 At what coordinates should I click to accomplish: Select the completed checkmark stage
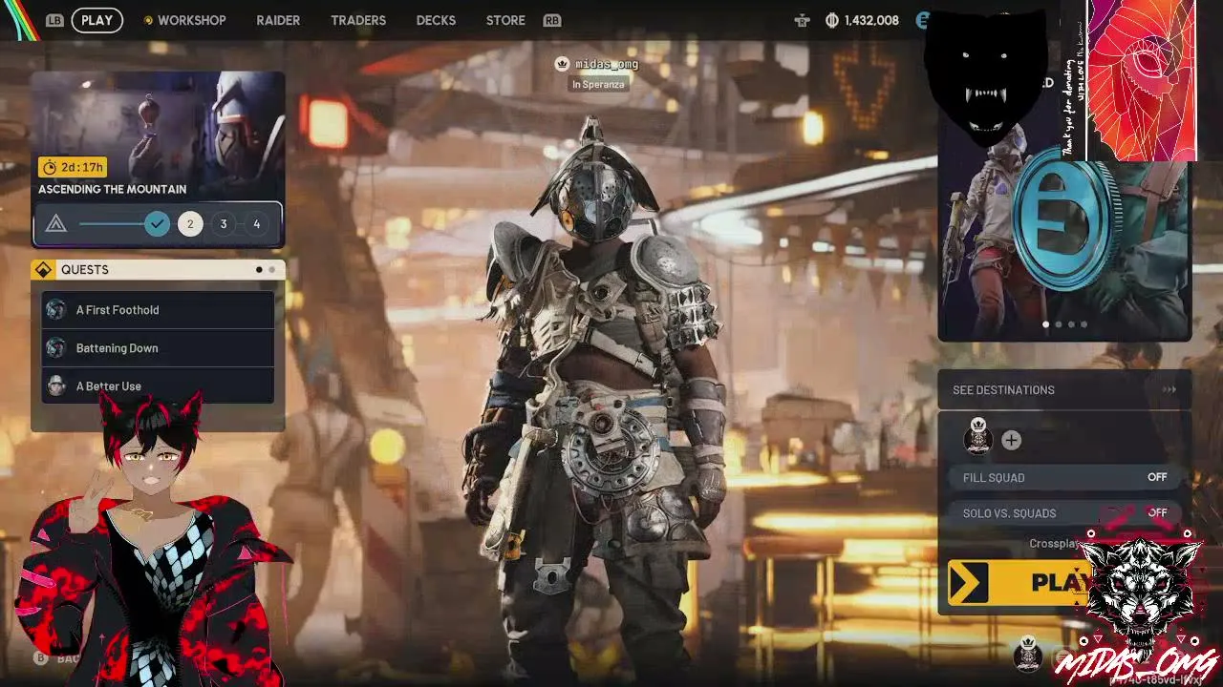(x=158, y=224)
